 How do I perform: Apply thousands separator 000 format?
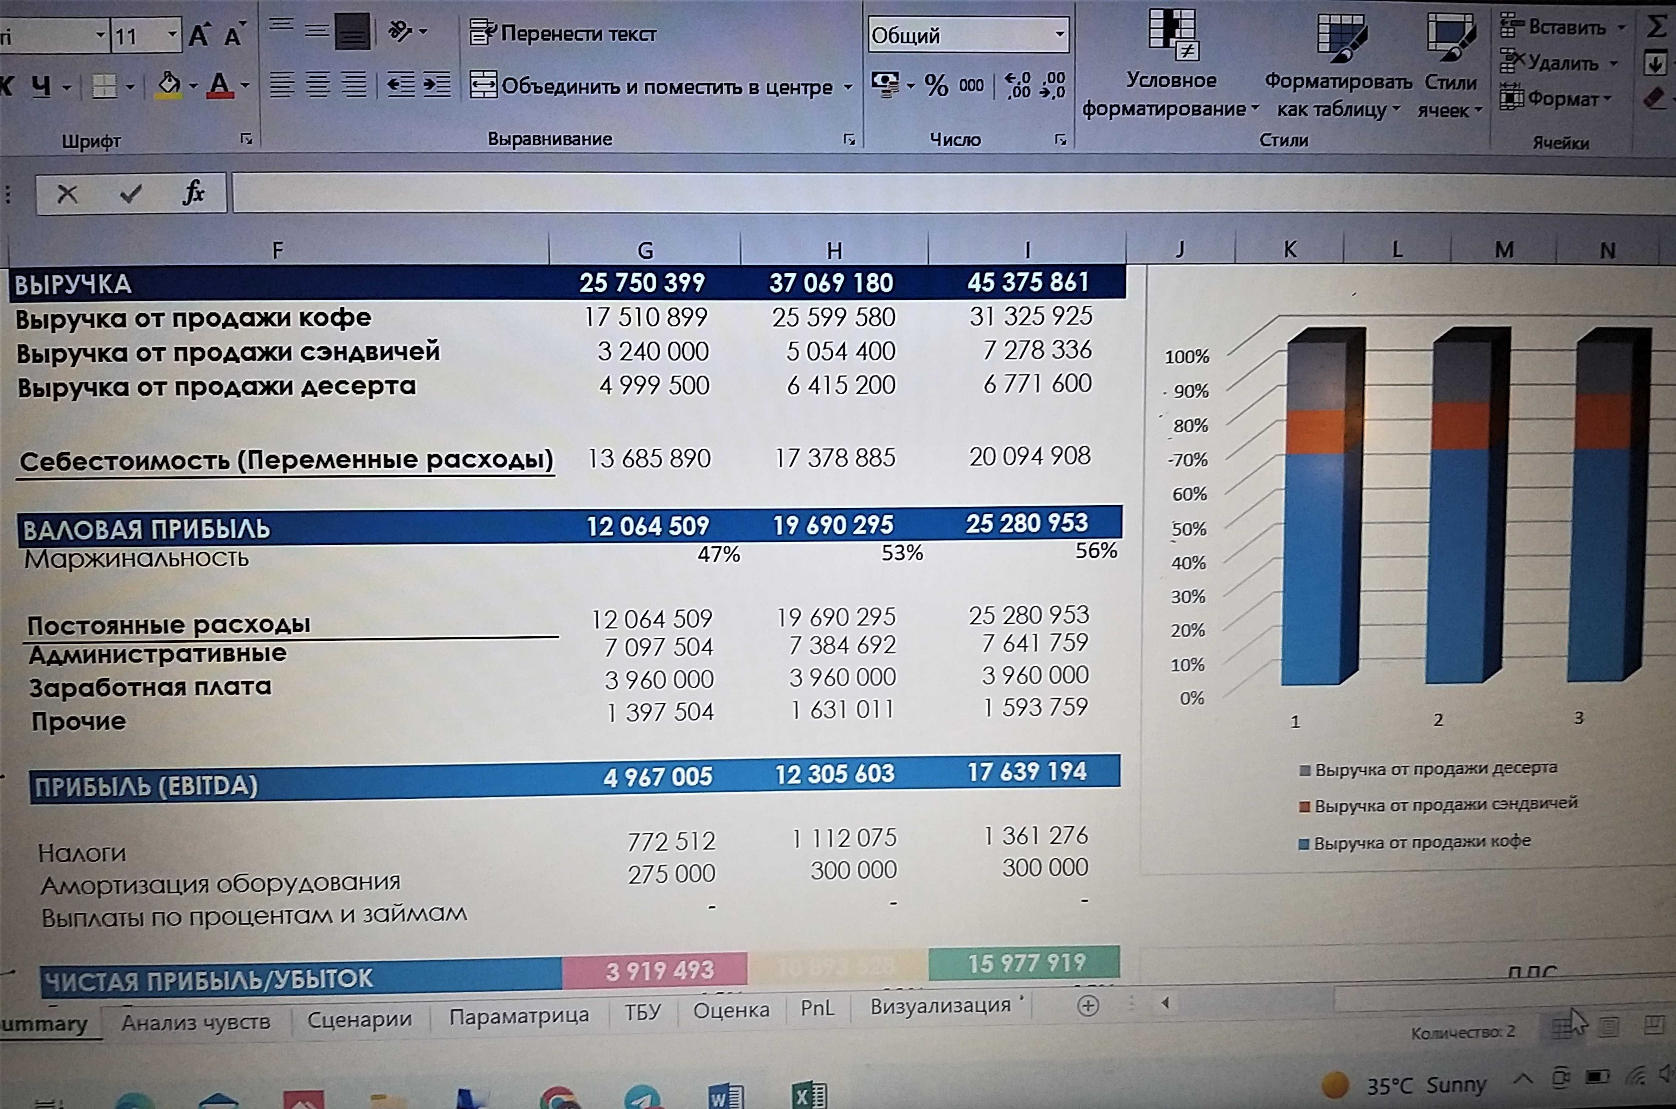[971, 86]
